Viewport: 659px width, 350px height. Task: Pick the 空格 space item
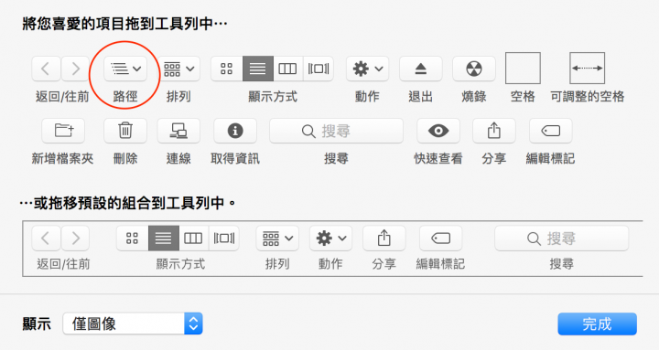coord(523,68)
